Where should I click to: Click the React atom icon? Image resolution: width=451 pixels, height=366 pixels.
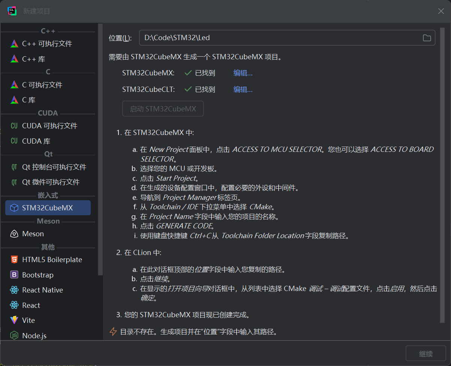tap(14, 305)
